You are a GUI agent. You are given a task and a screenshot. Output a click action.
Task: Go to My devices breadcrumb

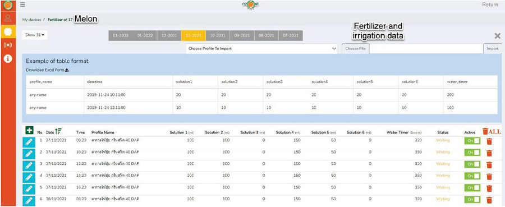(x=31, y=20)
